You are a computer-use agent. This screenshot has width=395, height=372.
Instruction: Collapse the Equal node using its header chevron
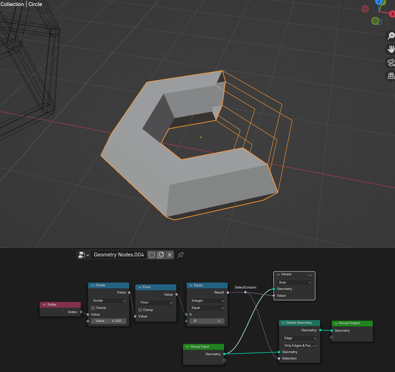[191, 285]
